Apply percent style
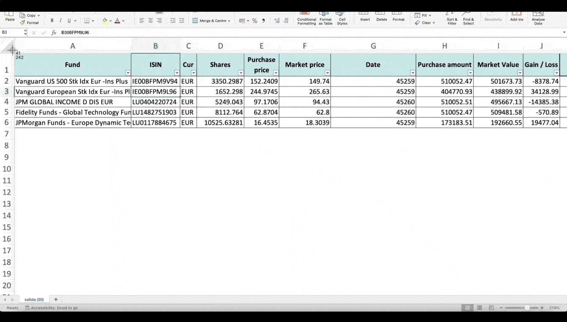This screenshot has height=322, width=567. [255, 20]
